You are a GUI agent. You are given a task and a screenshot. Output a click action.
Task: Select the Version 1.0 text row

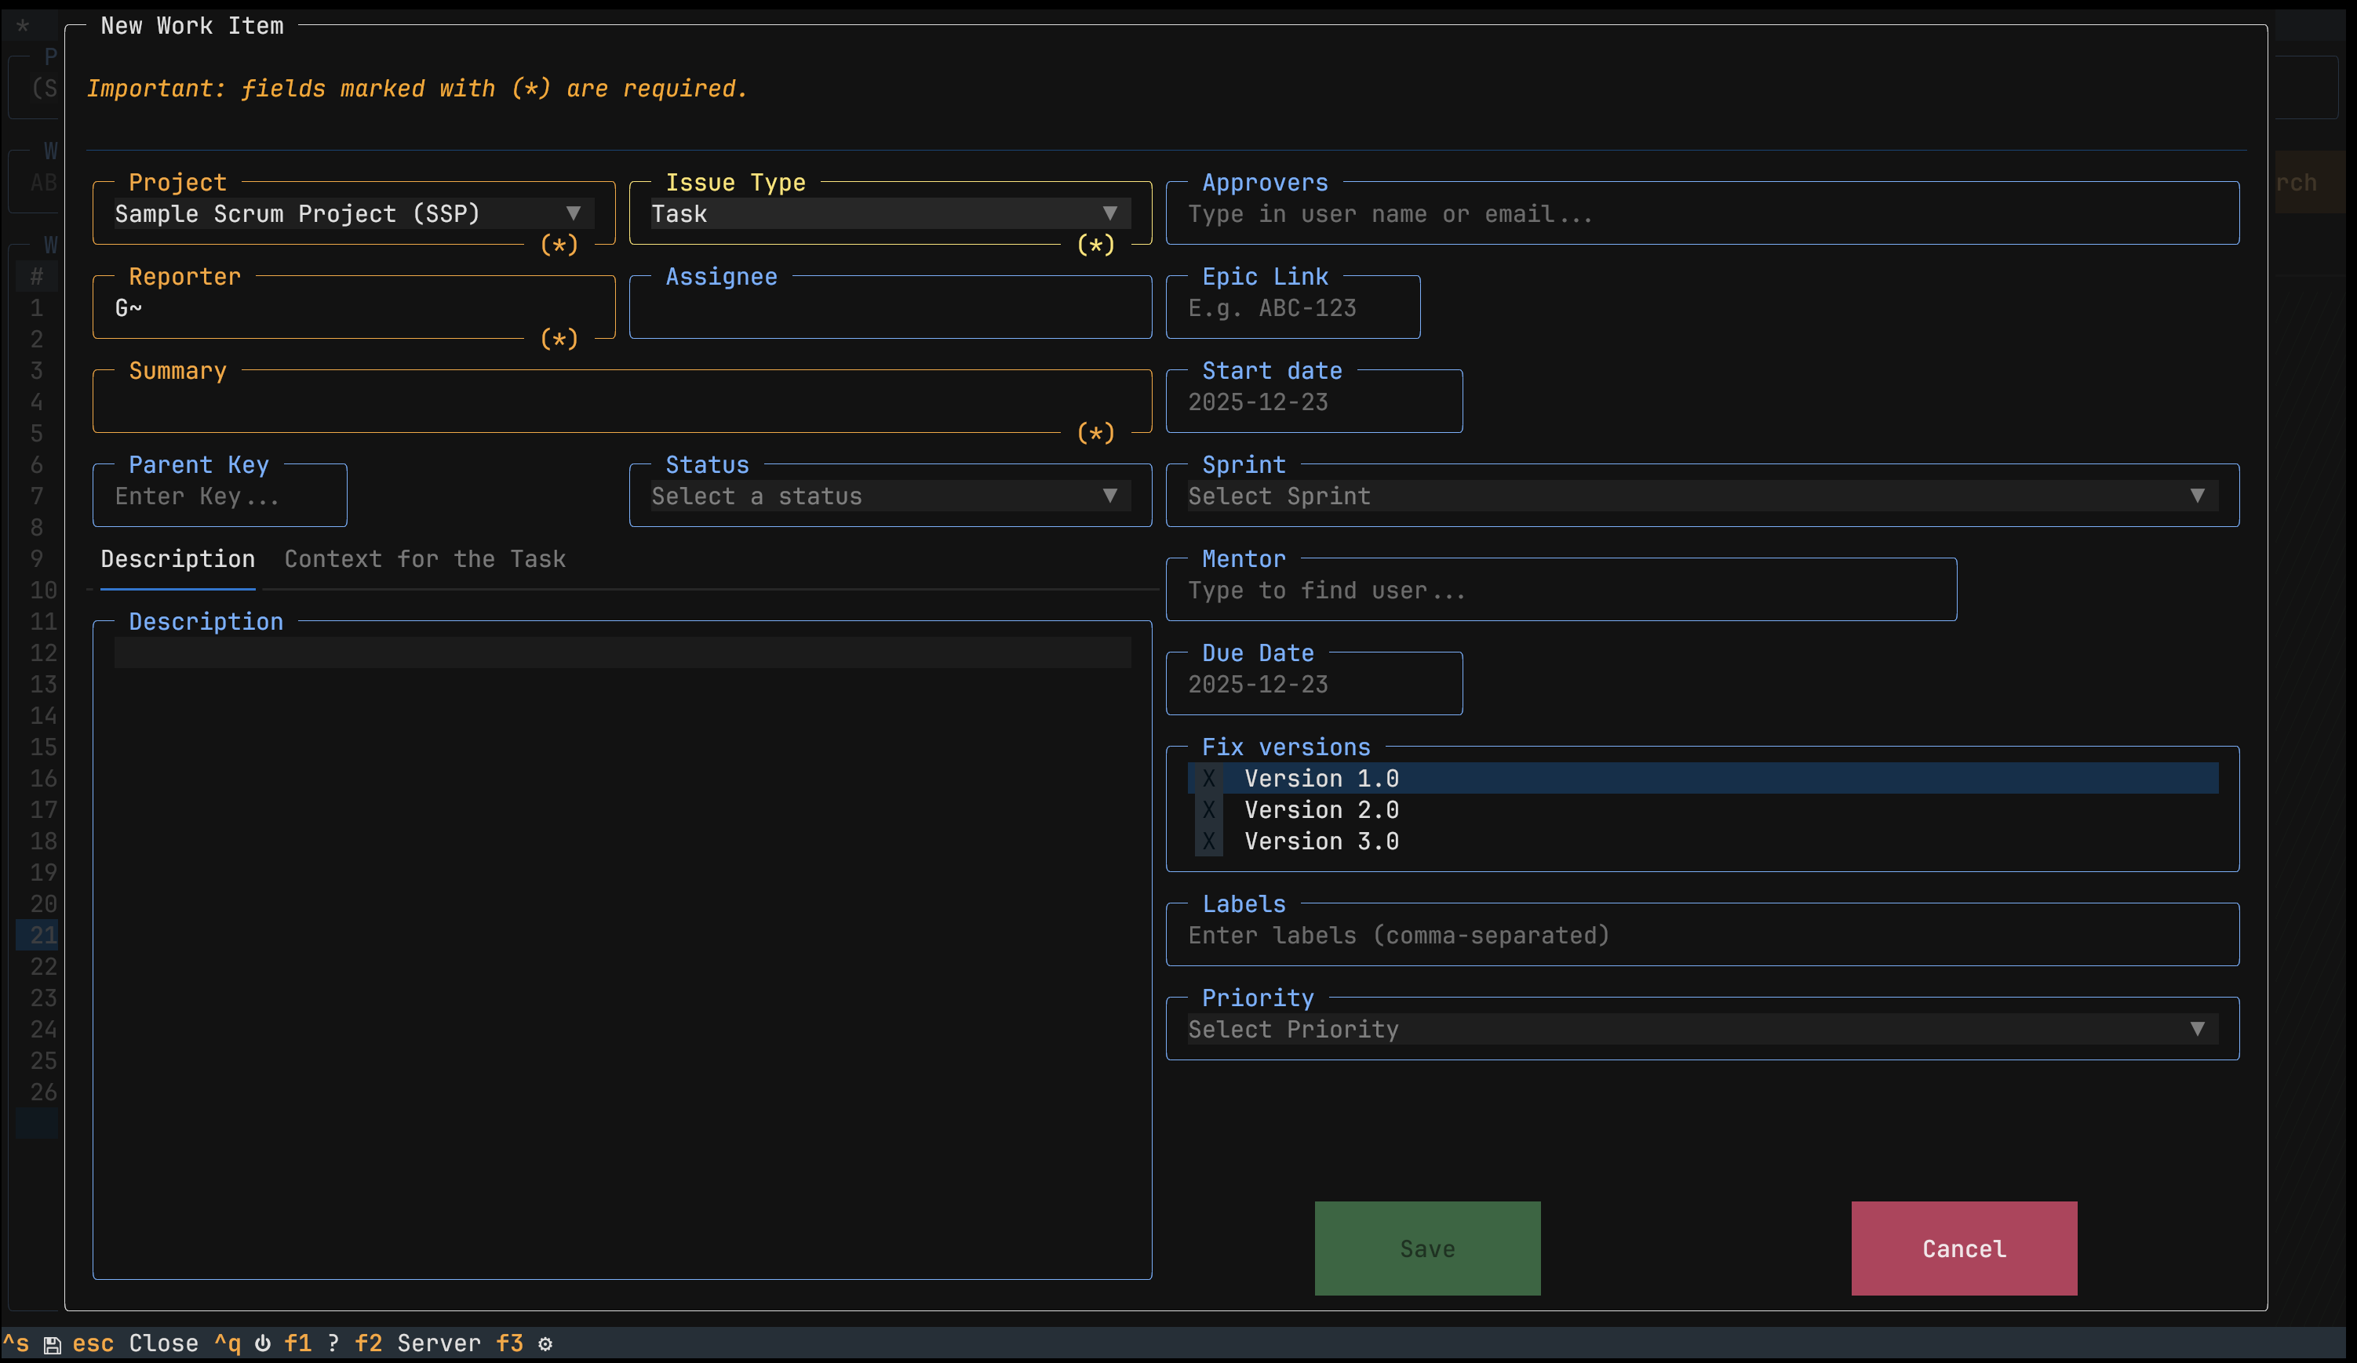click(1703, 778)
